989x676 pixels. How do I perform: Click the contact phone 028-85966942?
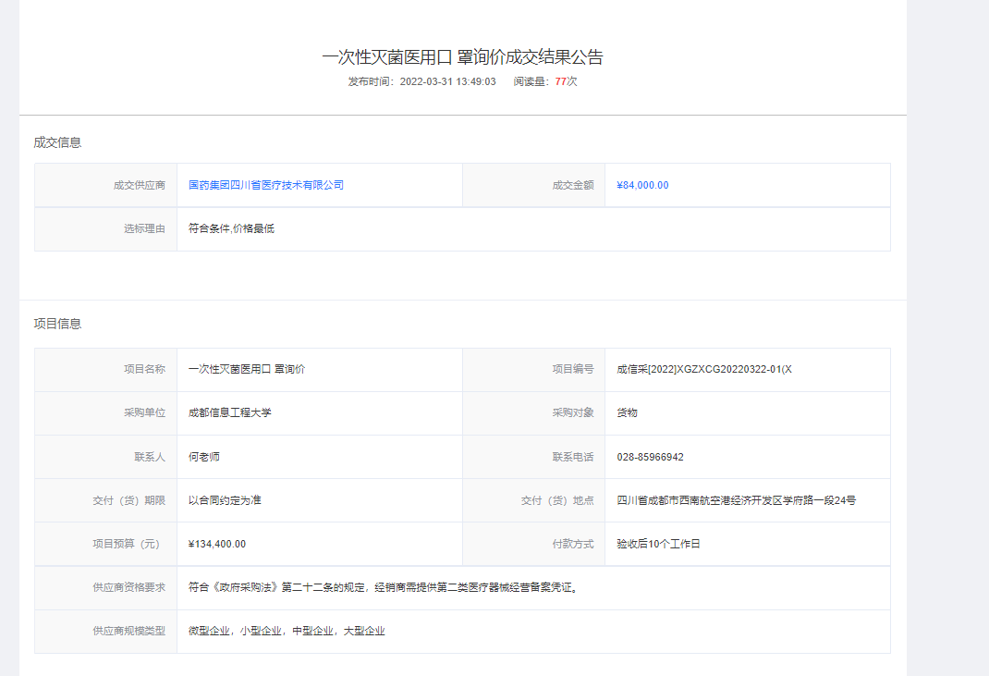650,457
